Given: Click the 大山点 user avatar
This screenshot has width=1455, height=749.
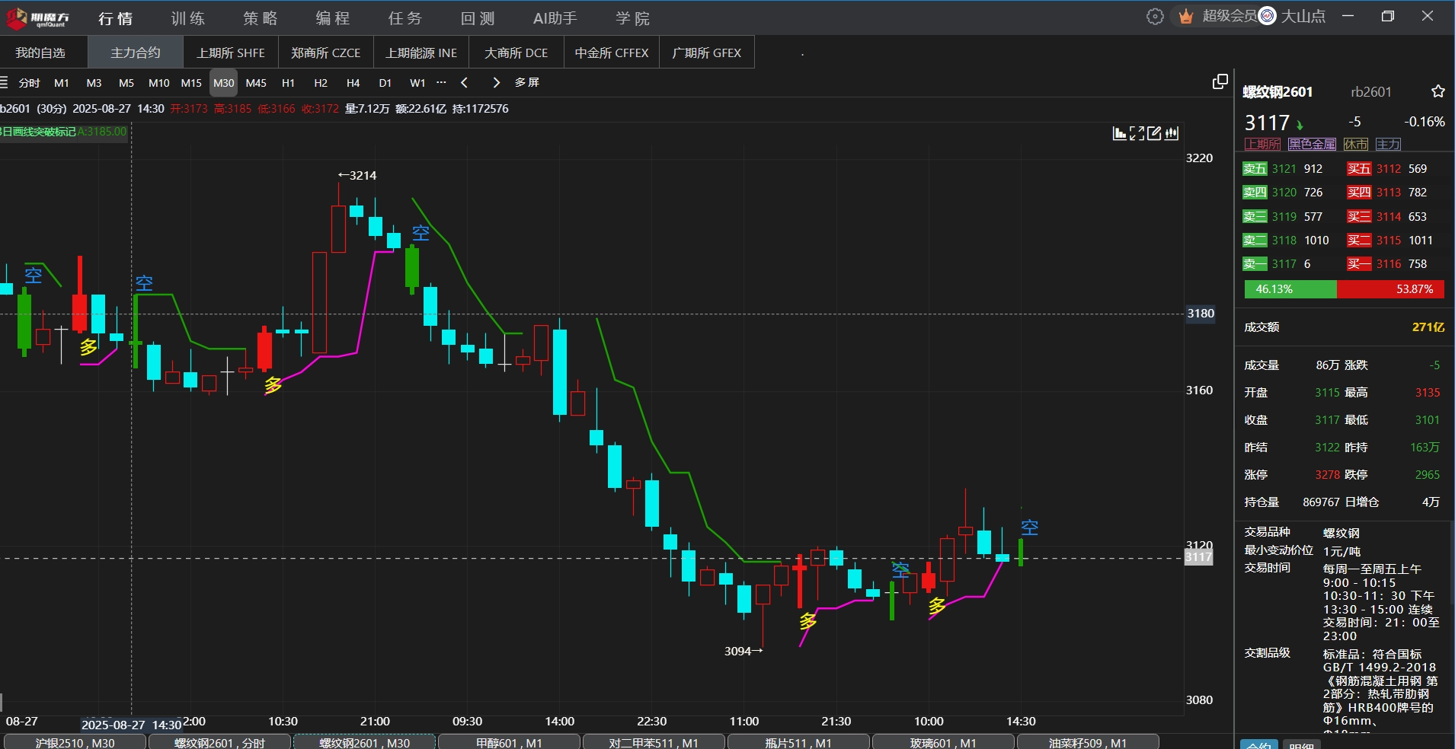Looking at the screenshot, I should (x=1268, y=16).
